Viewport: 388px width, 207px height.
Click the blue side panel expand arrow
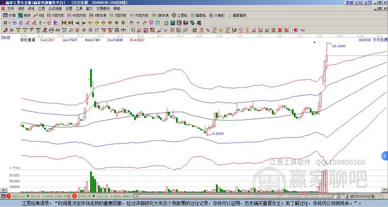coord(385,156)
